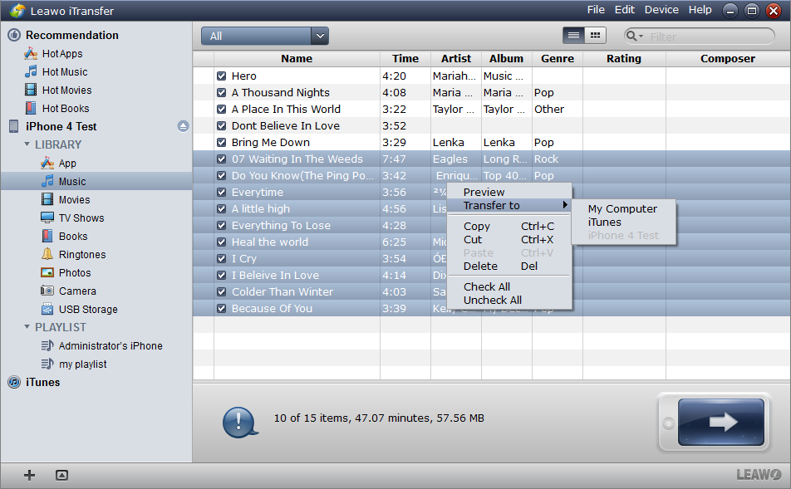The height and width of the screenshot is (489, 791).
Task: Switch to list view
Action: click(x=573, y=36)
